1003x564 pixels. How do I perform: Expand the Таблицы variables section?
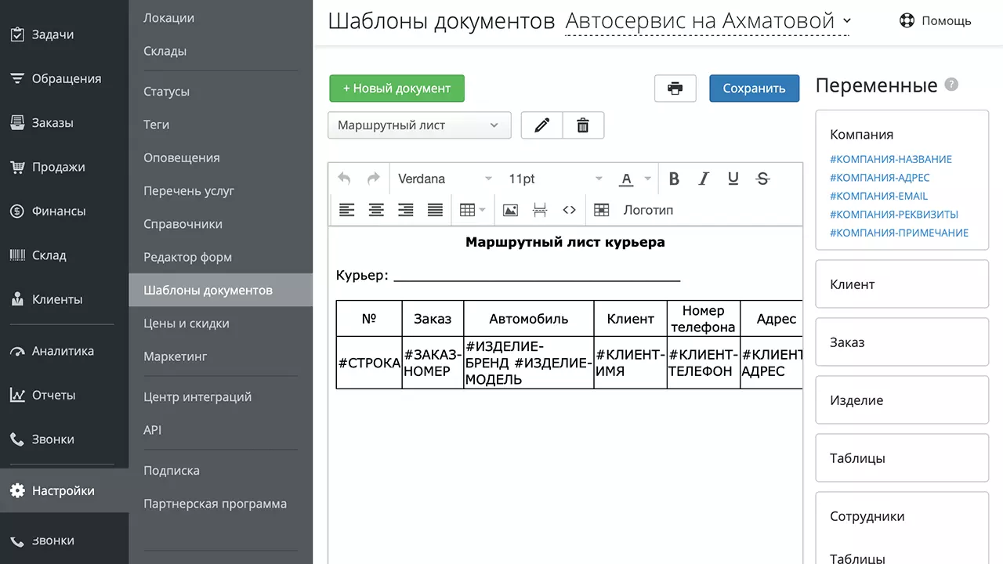(902, 458)
